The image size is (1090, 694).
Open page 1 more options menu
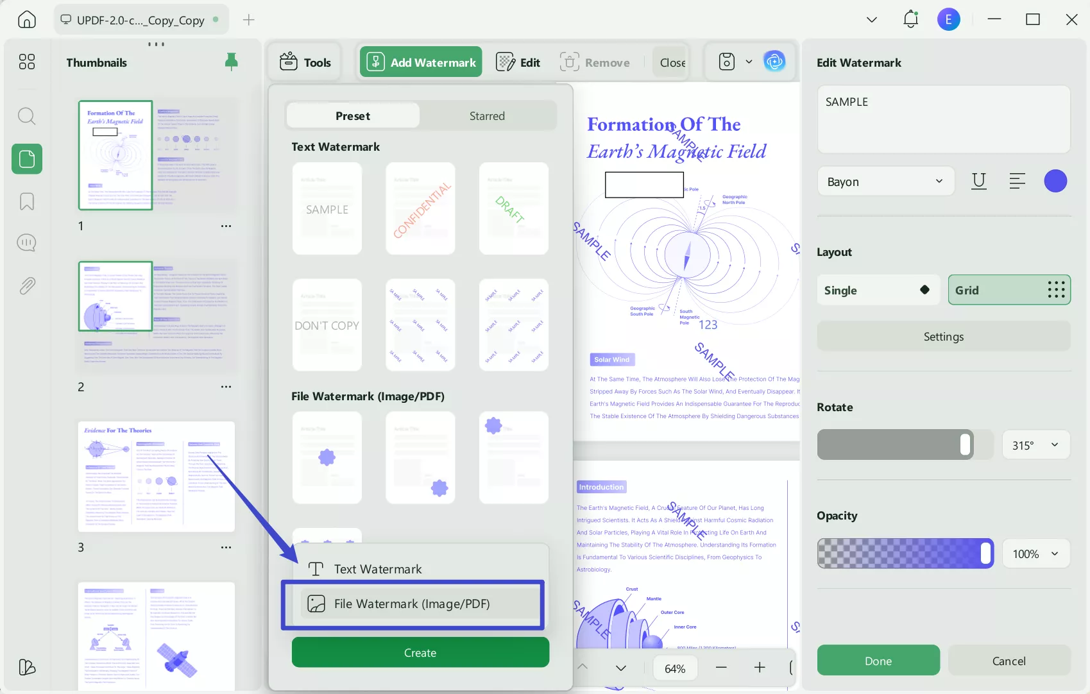pyautogui.click(x=226, y=226)
